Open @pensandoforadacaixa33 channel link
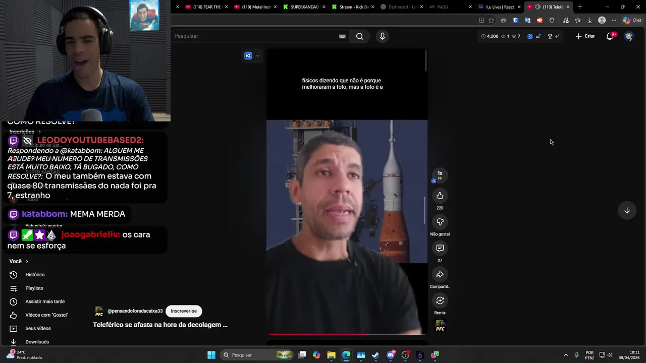 pyautogui.click(x=135, y=311)
